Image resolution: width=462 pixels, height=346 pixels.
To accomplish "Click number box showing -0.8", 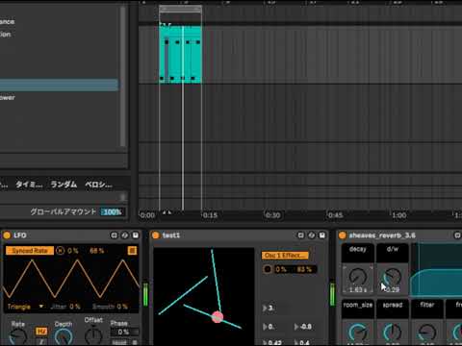I will click(x=303, y=327).
